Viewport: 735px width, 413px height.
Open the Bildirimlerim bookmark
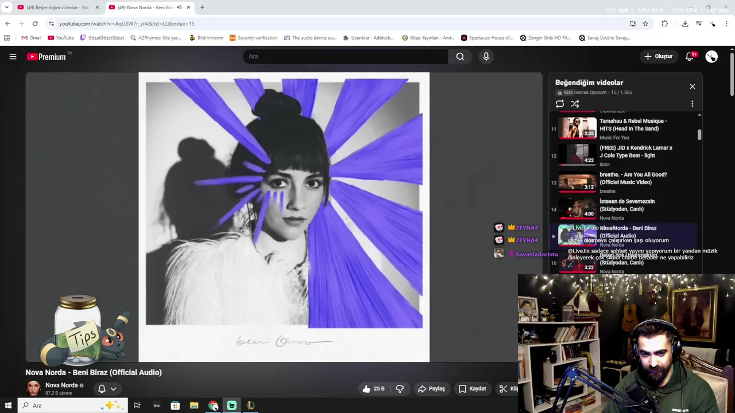pyautogui.click(x=206, y=38)
